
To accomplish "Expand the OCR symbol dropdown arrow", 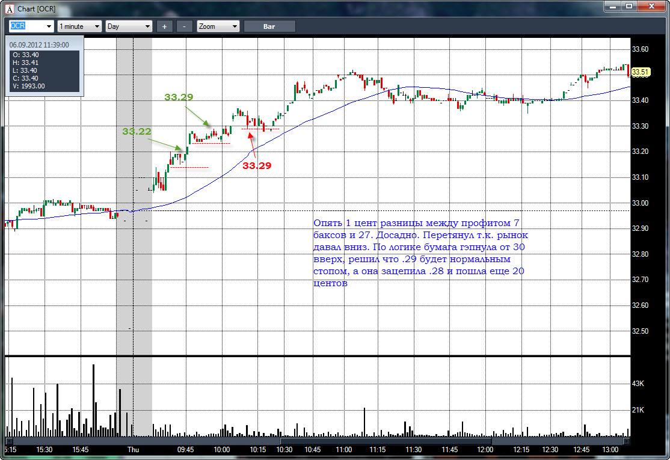I will click(49, 26).
